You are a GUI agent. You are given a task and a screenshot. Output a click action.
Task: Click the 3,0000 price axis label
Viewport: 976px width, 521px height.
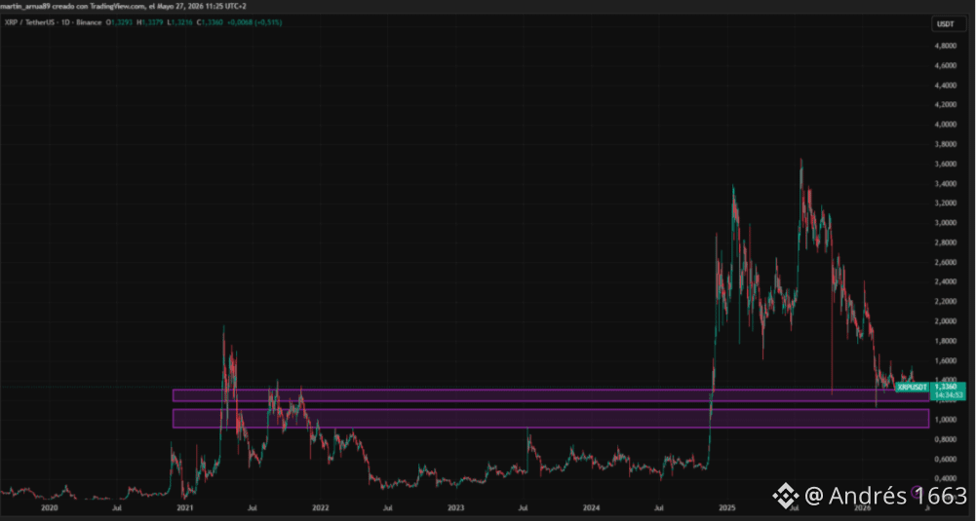point(946,223)
